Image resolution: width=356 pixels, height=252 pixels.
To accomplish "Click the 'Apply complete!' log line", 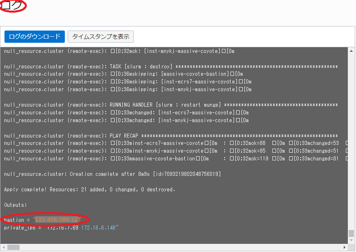I will [89, 189].
